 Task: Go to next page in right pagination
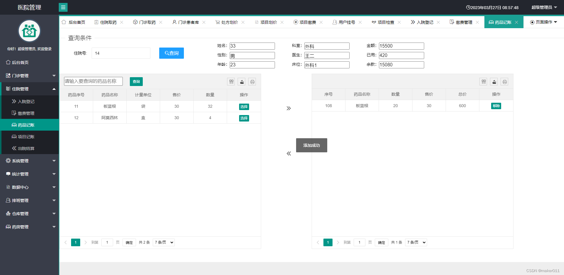click(338, 242)
